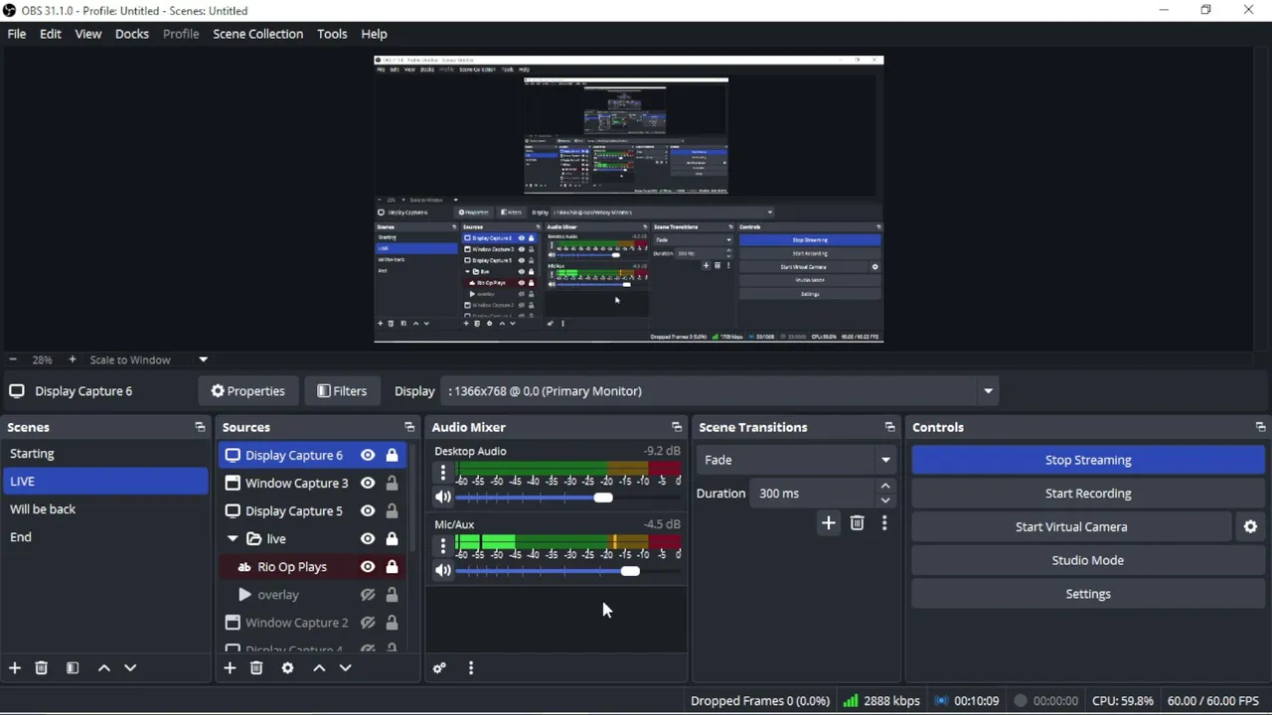Move source down in Sources list
The width and height of the screenshot is (1272, 715).
point(346,668)
